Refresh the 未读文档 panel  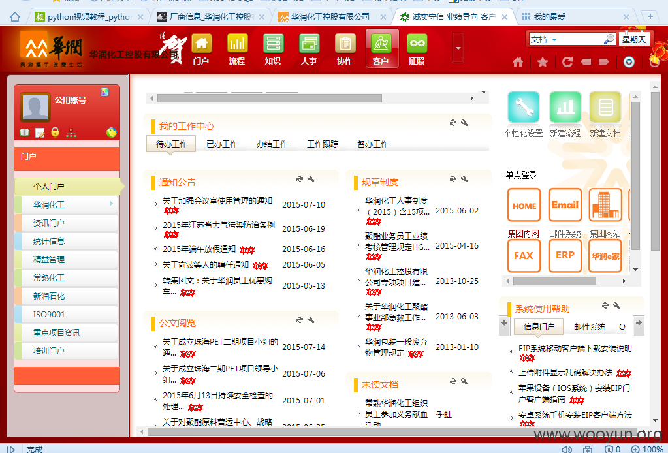[x=453, y=381]
